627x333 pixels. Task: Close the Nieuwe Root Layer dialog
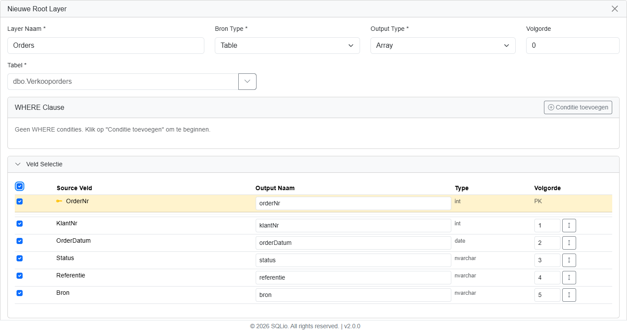point(614,9)
